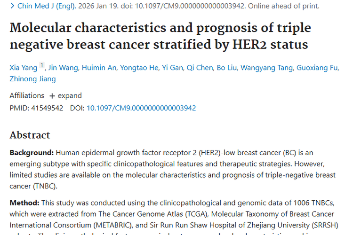Click author name Yongtao He
The height and width of the screenshot is (235, 353).
click(x=139, y=68)
